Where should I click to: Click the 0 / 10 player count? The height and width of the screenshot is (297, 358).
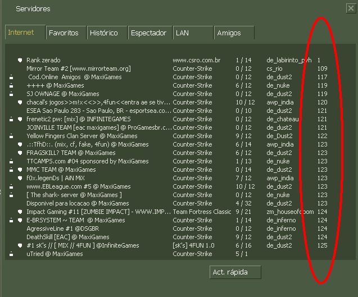243,111
